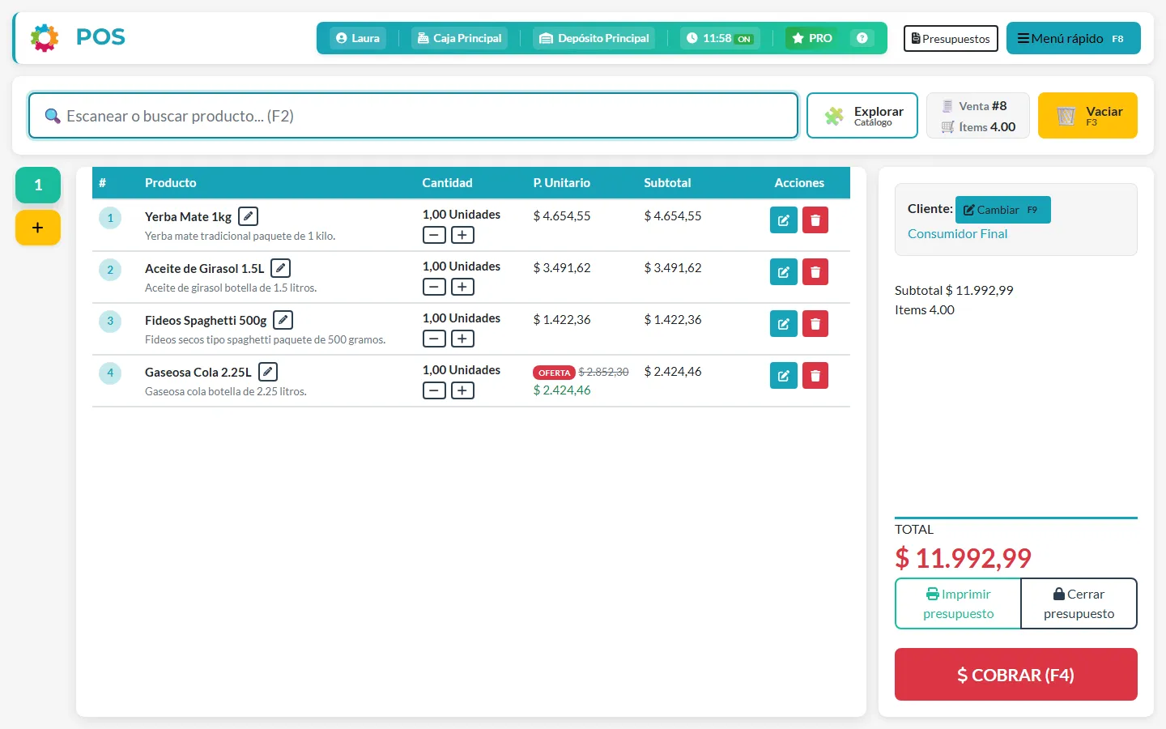Open pencil note next to Gaseosa Cola

coord(268,372)
